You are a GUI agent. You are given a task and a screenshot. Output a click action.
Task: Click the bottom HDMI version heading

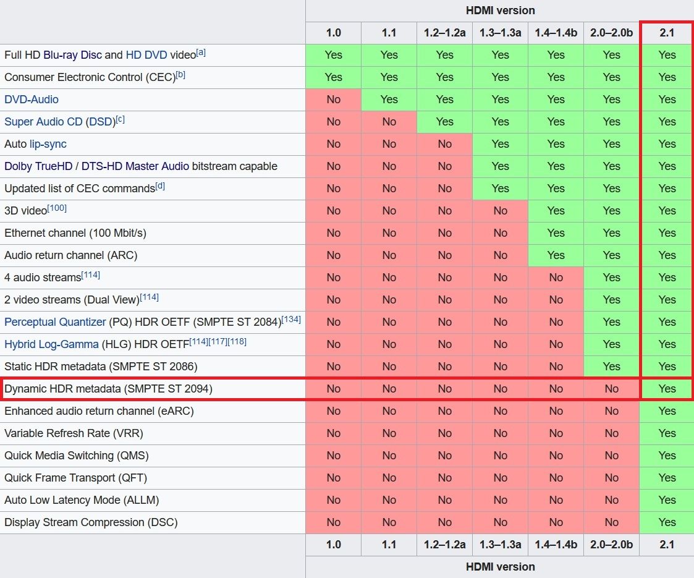[x=500, y=567]
